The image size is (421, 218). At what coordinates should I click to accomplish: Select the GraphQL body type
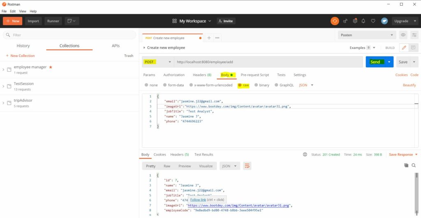276,85
